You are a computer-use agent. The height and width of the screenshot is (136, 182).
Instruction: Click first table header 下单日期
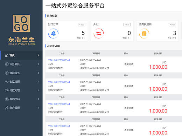[x=96, y=53]
